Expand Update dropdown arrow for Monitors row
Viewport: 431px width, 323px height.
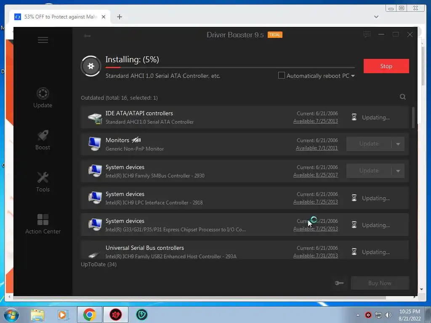(398, 144)
